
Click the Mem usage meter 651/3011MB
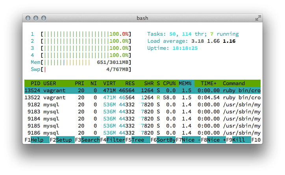[81, 62]
